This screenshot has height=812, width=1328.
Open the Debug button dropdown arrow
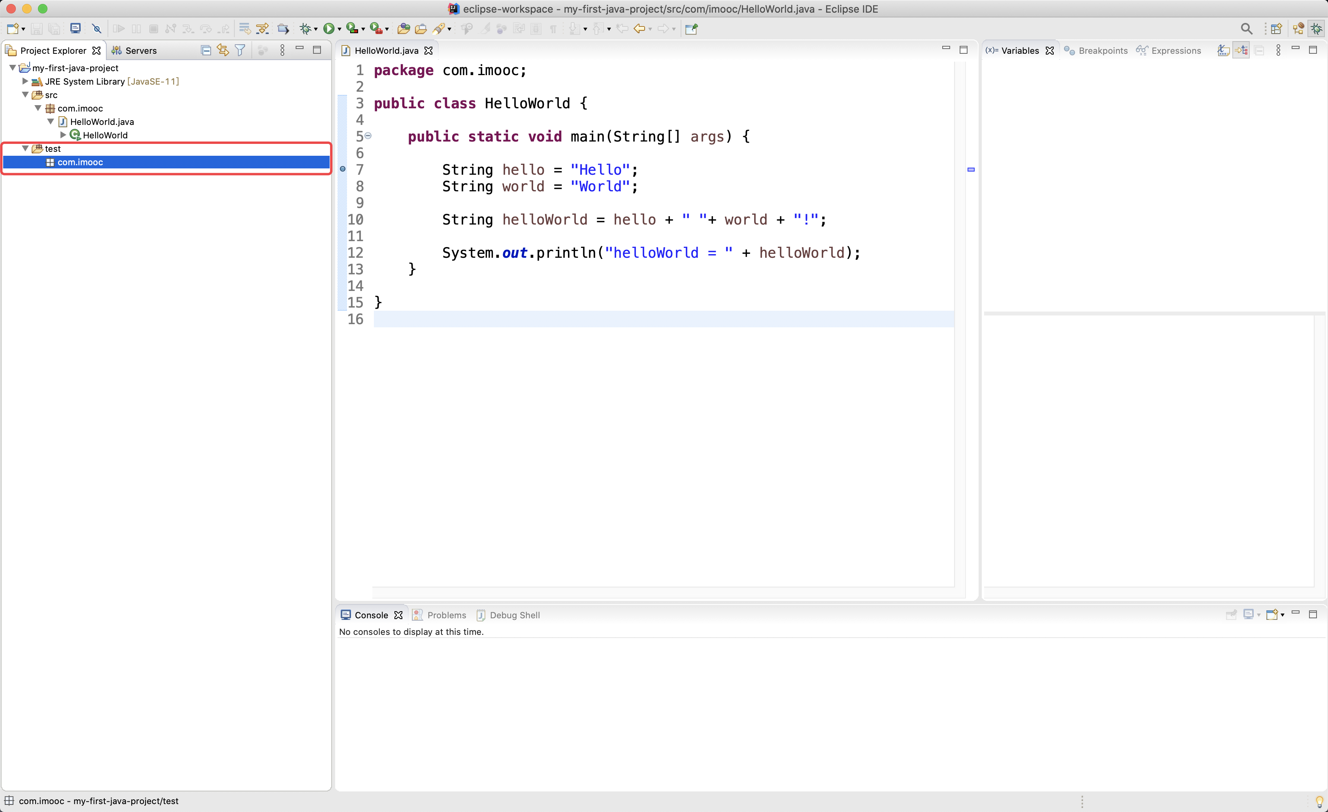click(316, 30)
